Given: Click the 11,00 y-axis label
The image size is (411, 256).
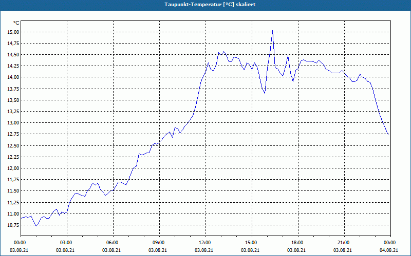Looking at the screenshot, I should tap(13, 214).
